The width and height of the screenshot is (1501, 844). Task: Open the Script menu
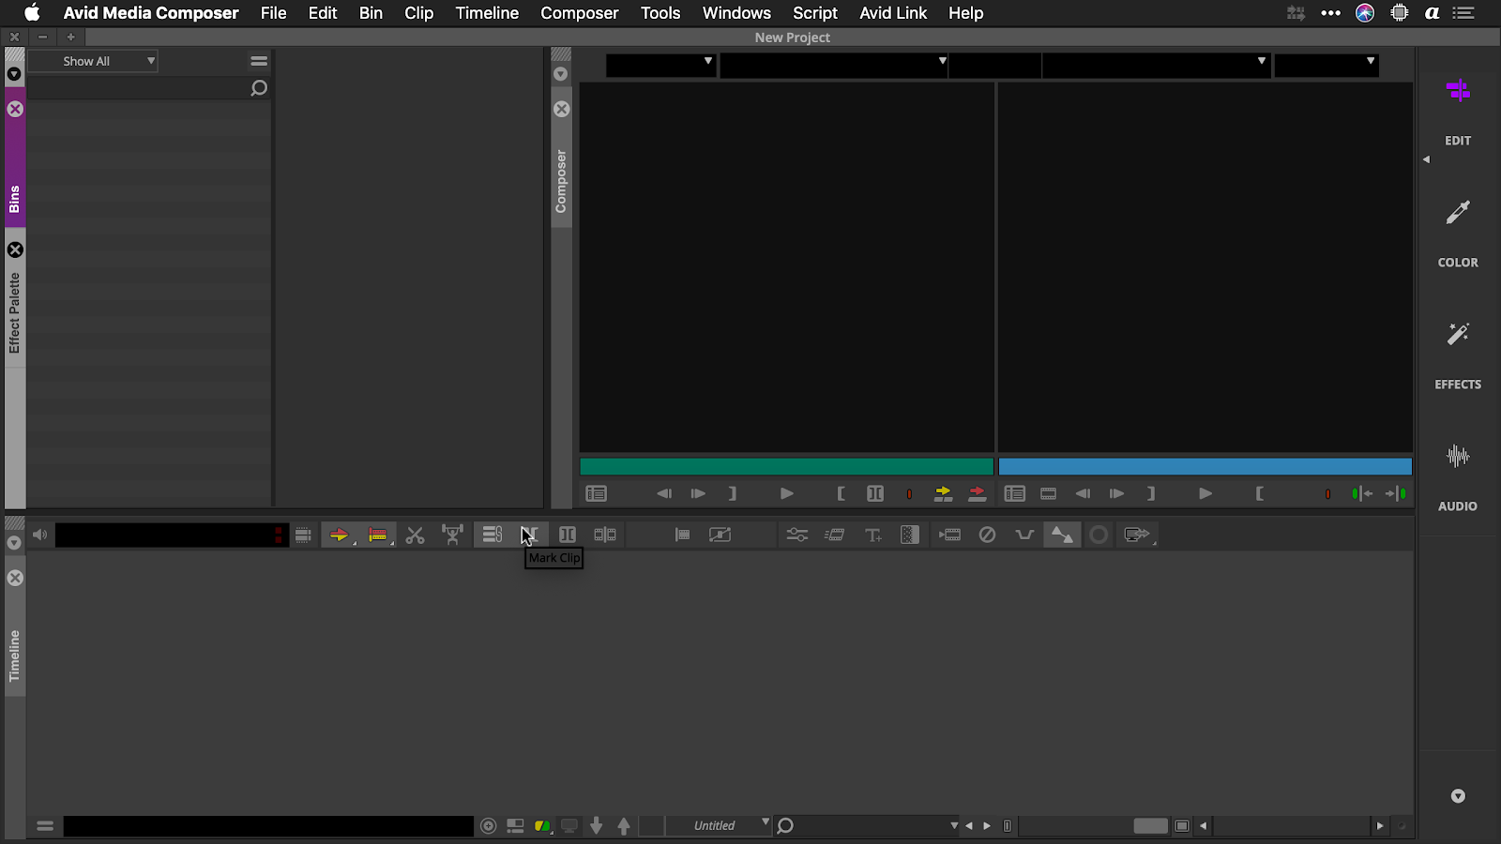tap(814, 13)
